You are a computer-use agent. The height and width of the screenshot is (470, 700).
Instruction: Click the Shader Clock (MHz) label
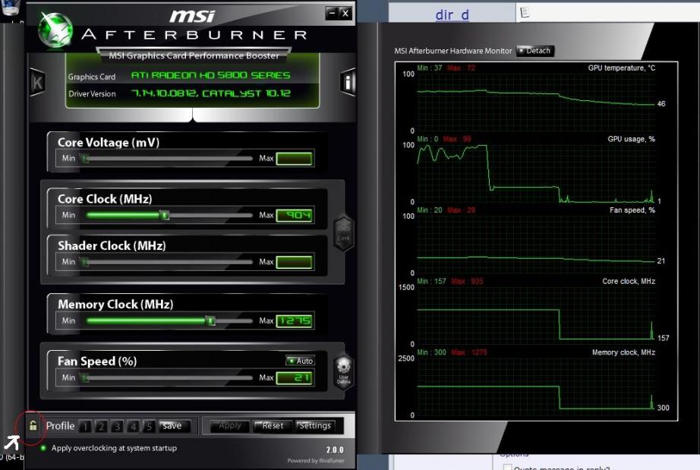tap(112, 245)
